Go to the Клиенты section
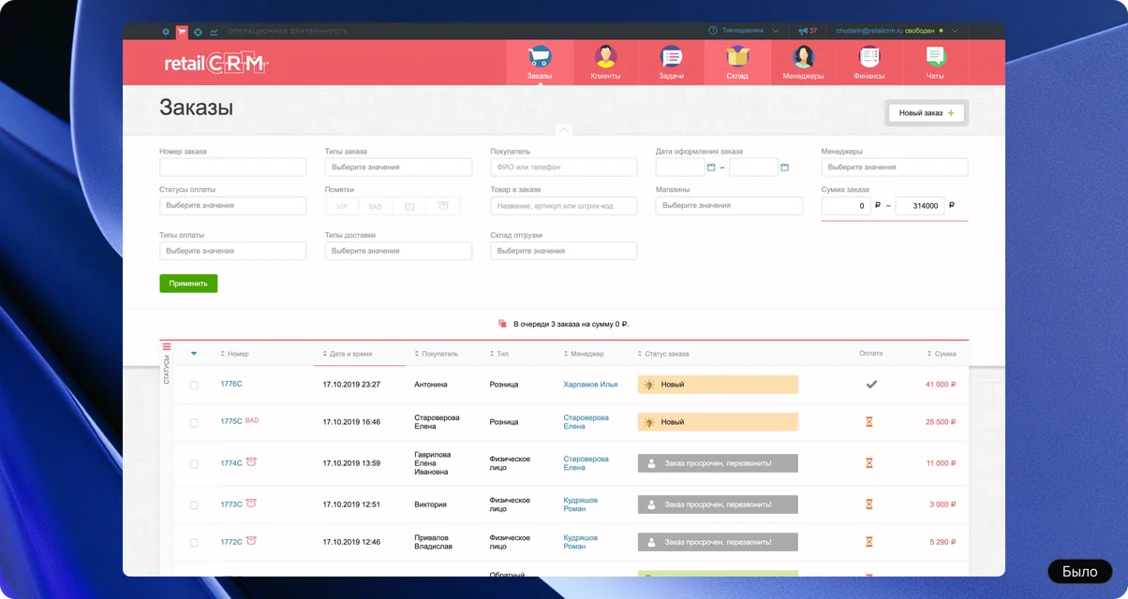1128x599 pixels. click(x=605, y=63)
